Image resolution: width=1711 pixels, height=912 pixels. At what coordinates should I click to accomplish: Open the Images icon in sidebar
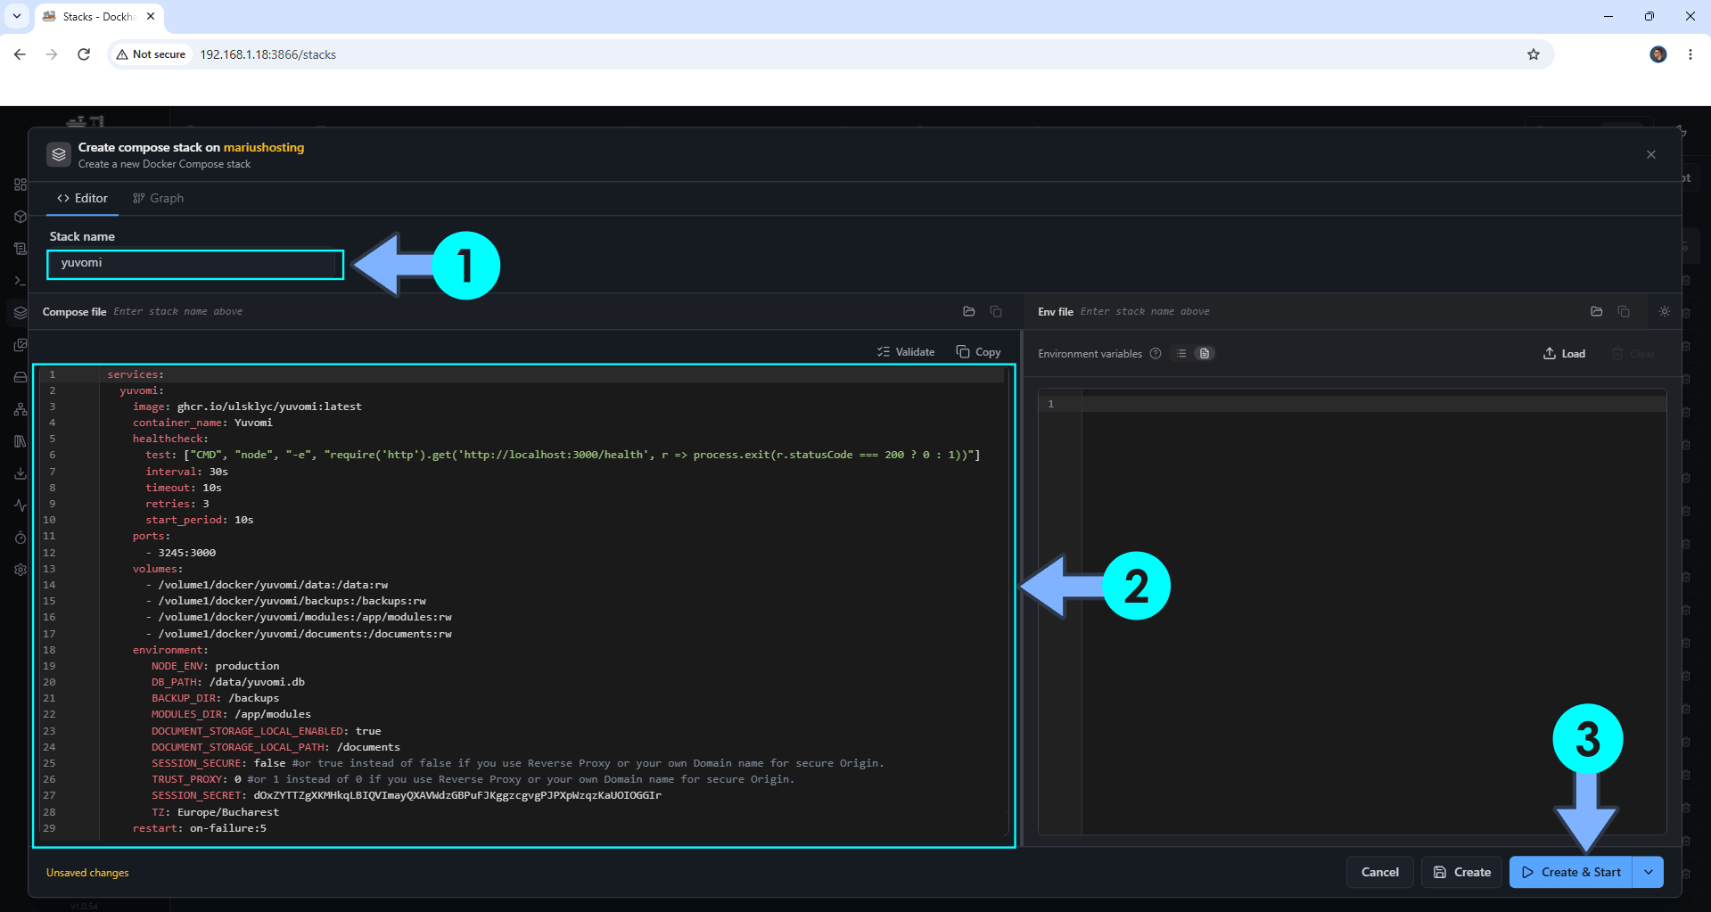(20, 345)
